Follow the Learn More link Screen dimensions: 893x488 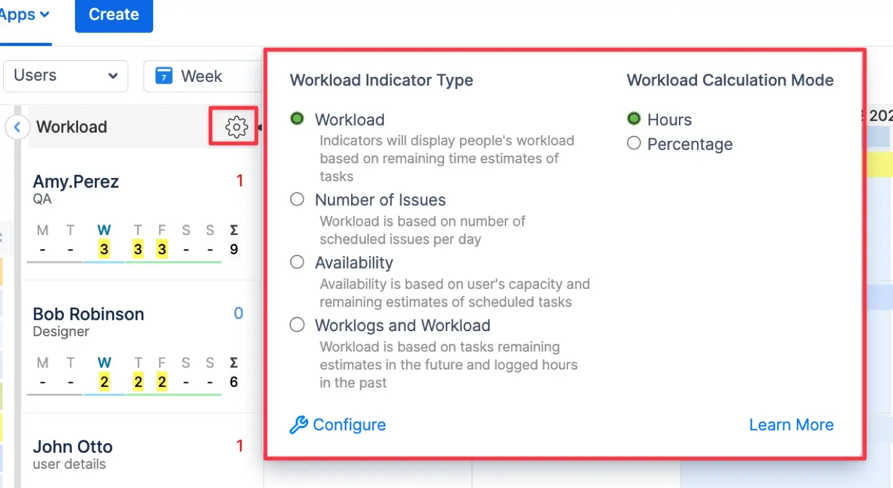[791, 425]
